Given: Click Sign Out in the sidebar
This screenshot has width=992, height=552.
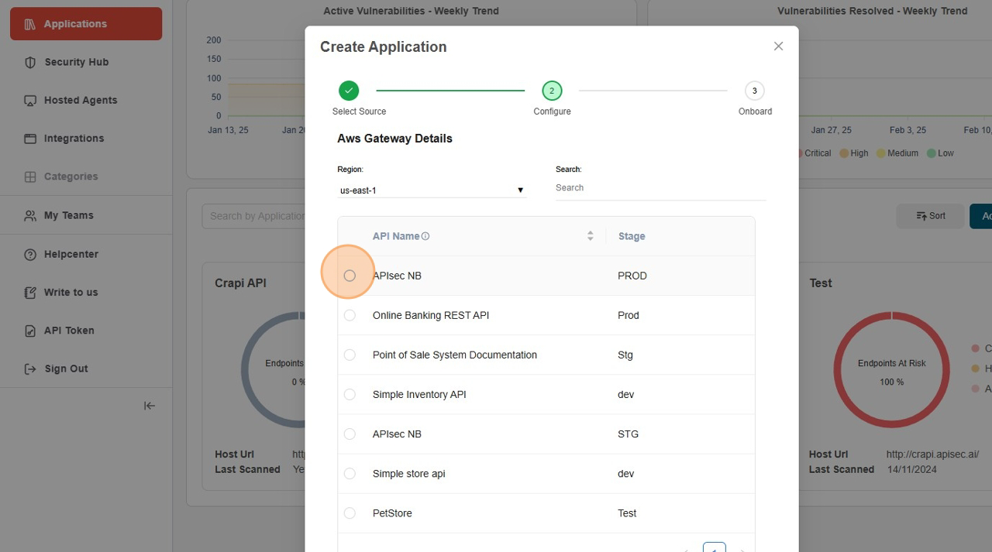Looking at the screenshot, I should (66, 369).
